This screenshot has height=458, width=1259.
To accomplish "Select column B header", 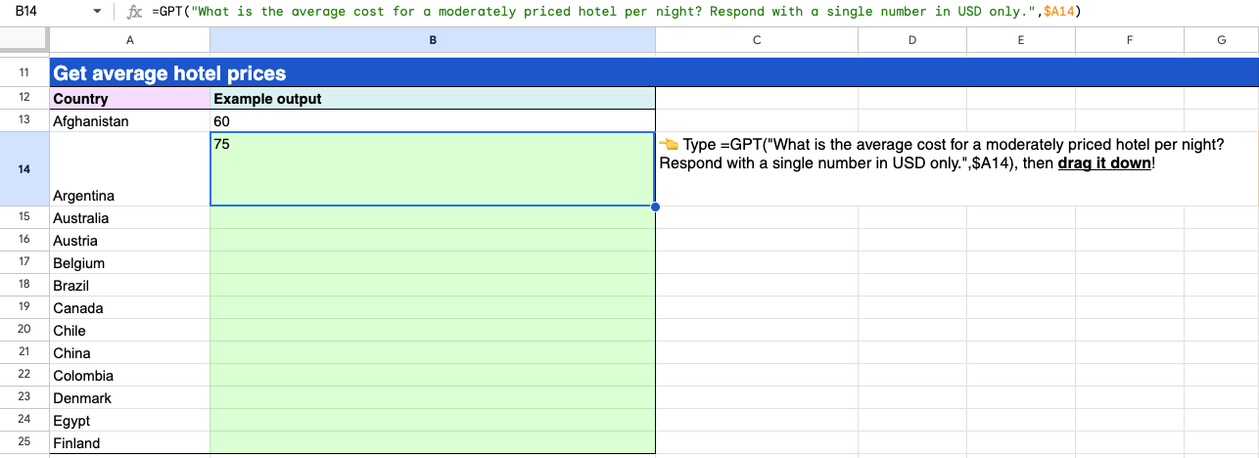I will pos(432,40).
